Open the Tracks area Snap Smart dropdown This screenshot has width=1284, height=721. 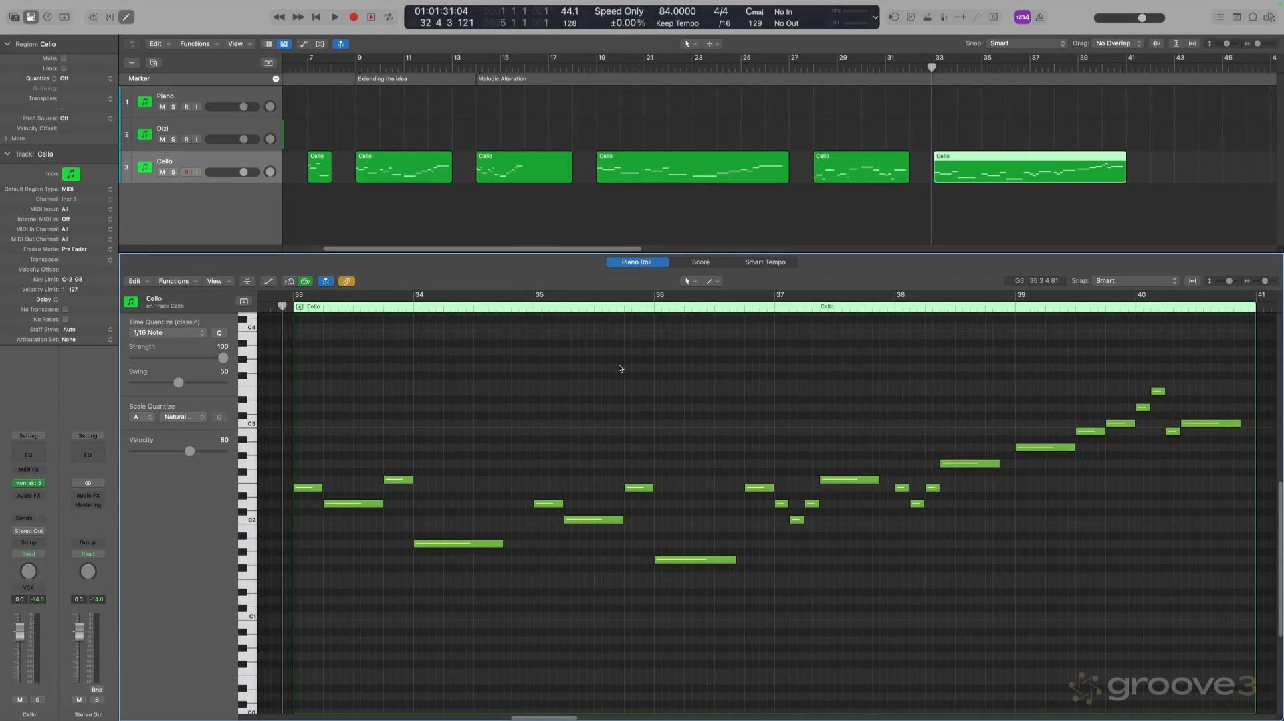click(x=1027, y=43)
